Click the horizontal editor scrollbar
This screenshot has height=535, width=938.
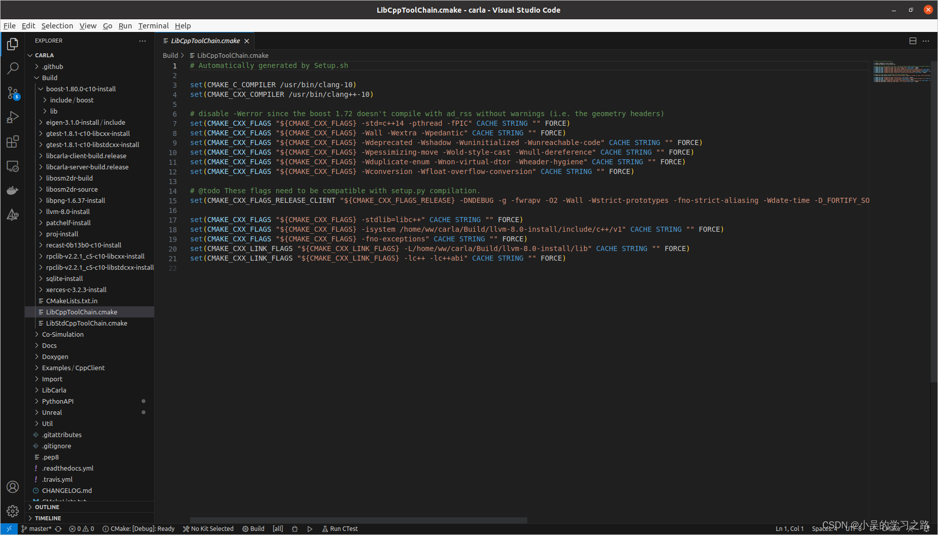point(358,520)
